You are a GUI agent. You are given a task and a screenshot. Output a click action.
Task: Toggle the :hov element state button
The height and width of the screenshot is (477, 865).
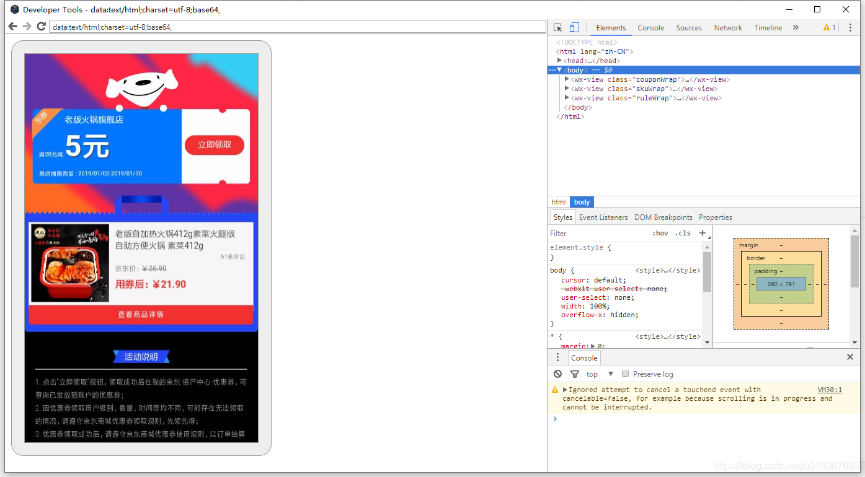660,234
